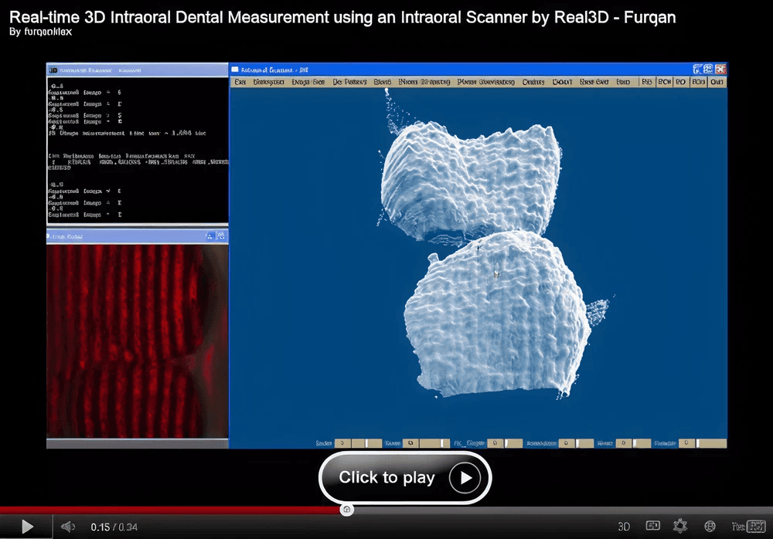Viewport: 773px width, 539px height.
Task: Click the circled play arrow in overlay
Action: coord(465,477)
